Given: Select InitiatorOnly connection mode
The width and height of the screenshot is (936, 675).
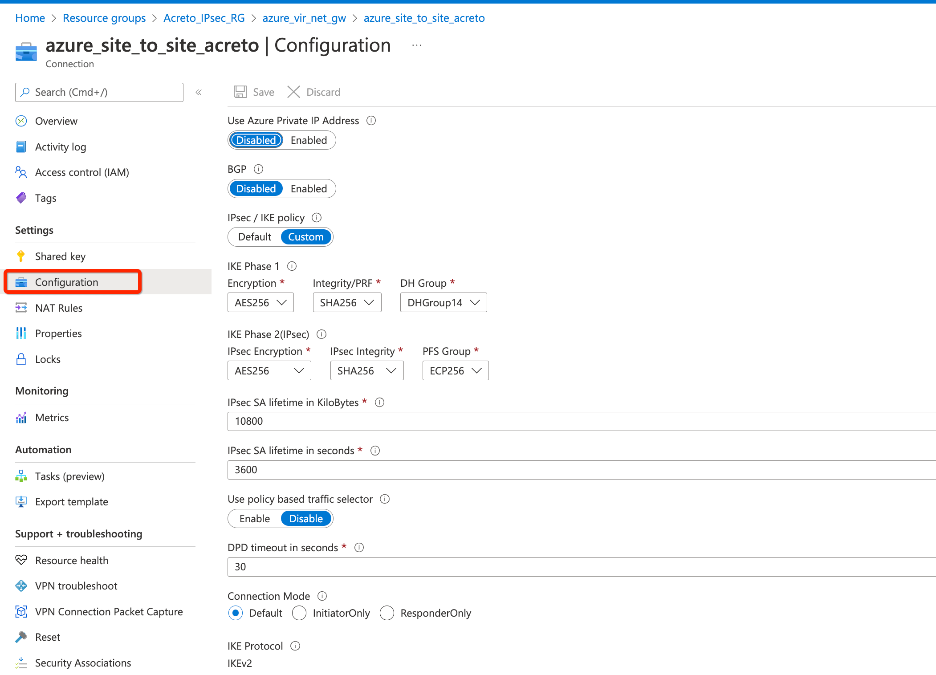Looking at the screenshot, I should click(x=299, y=613).
